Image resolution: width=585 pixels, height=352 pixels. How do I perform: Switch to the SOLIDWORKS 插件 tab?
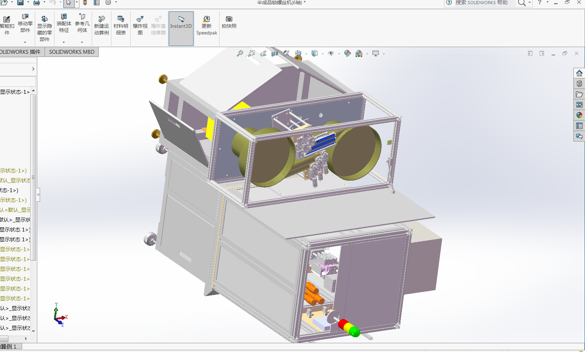click(20, 52)
